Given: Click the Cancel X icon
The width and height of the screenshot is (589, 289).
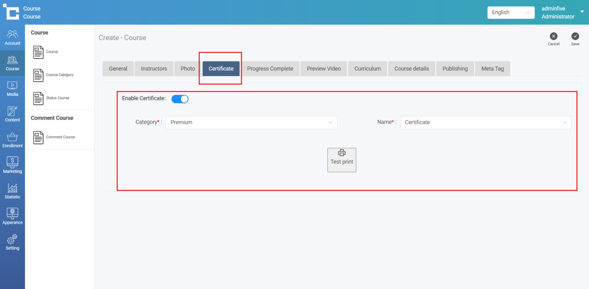Looking at the screenshot, I should point(553,37).
